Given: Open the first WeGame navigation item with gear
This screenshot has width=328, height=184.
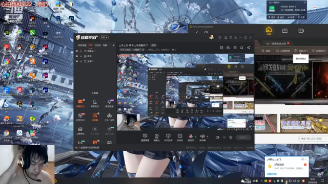Looking at the screenshot, I should coord(265,51).
